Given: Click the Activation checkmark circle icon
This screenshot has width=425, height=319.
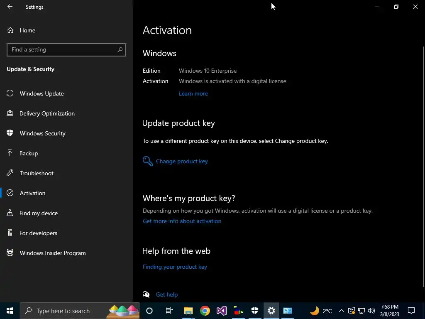Looking at the screenshot, I should coord(10,193).
